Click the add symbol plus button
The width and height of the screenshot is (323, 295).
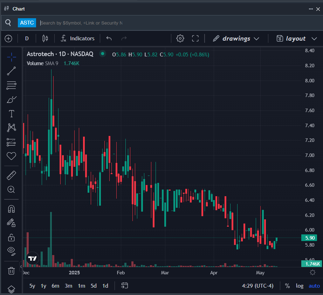(x=8, y=39)
